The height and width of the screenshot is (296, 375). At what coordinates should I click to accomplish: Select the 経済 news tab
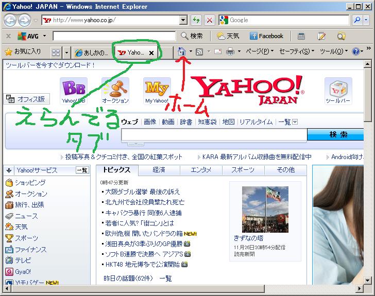(159, 170)
